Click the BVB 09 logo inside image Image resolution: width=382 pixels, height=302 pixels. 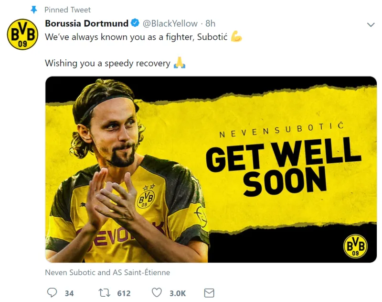point(355,246)
